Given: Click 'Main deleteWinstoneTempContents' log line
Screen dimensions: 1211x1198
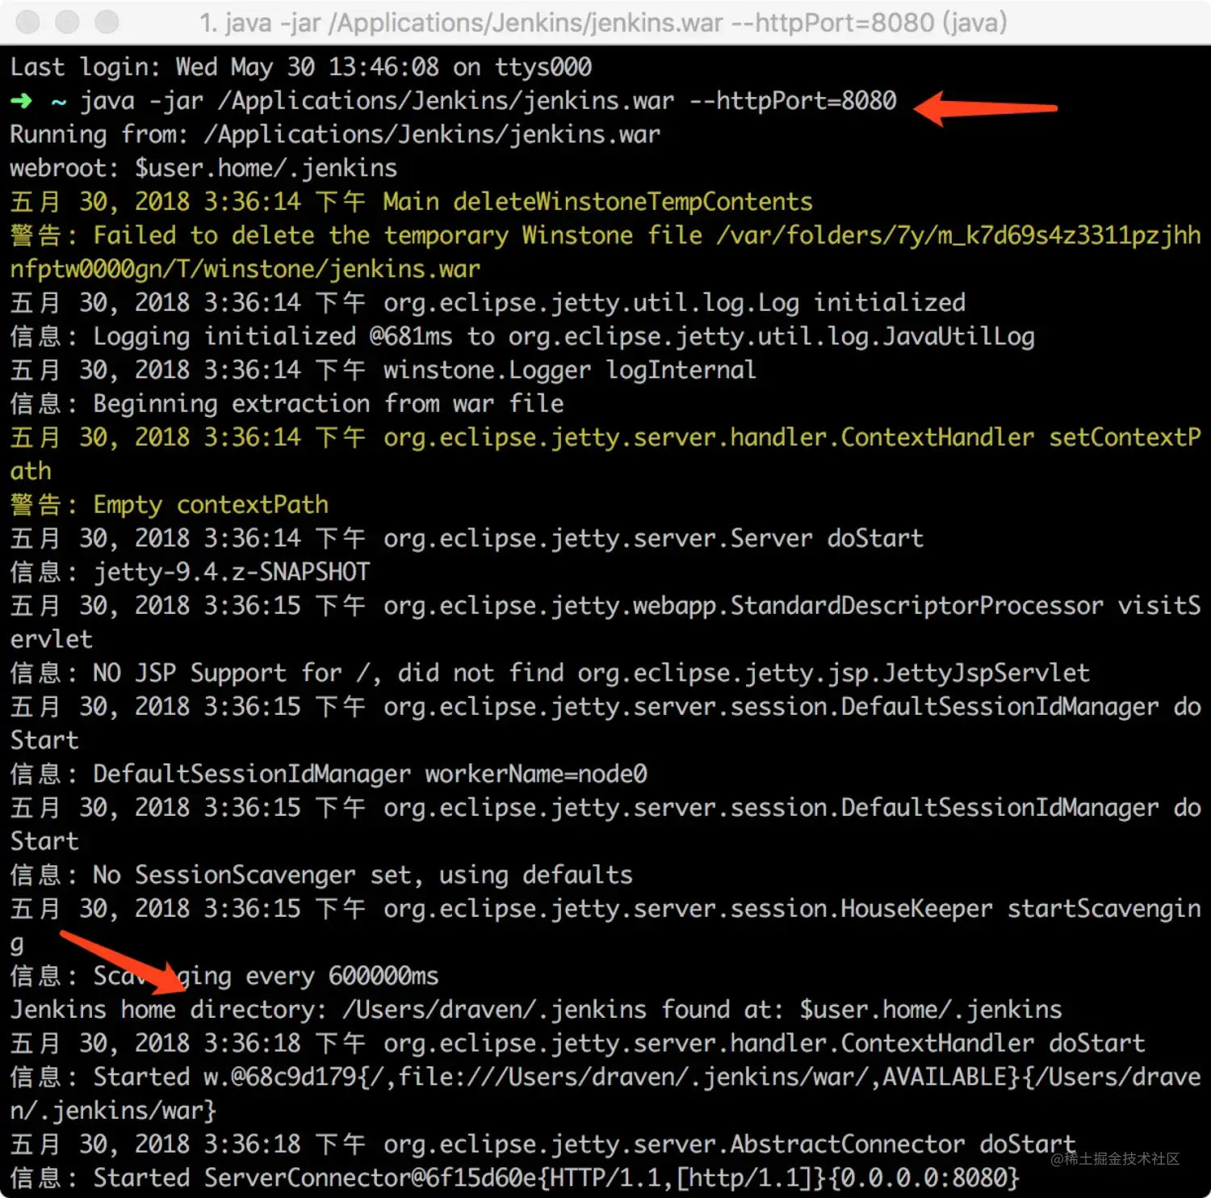Looking at the screenshot, I should click(x=411, y=202).
